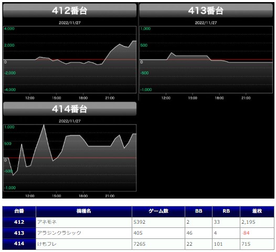Click the 台番 column header
Viewport: 276px width, 252px height.
pos(19,212)
